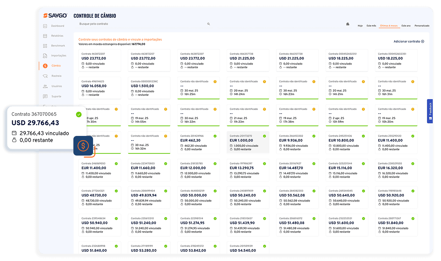Click the Busque pelo contrato search field
This screenshot has width=441, height=261.
[141, 24]
